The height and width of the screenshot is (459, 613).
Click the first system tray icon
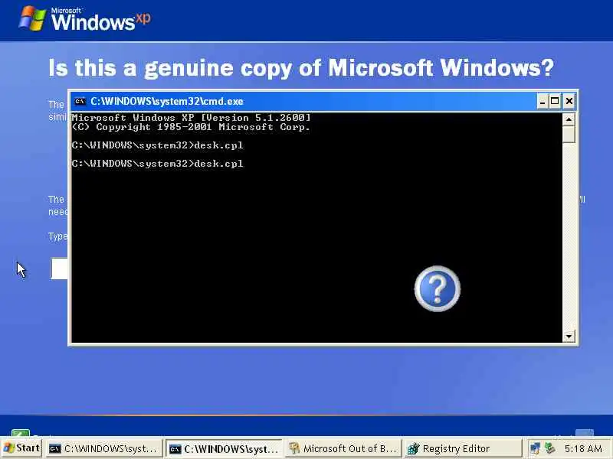pyautogui.click(x=535, y=448)
